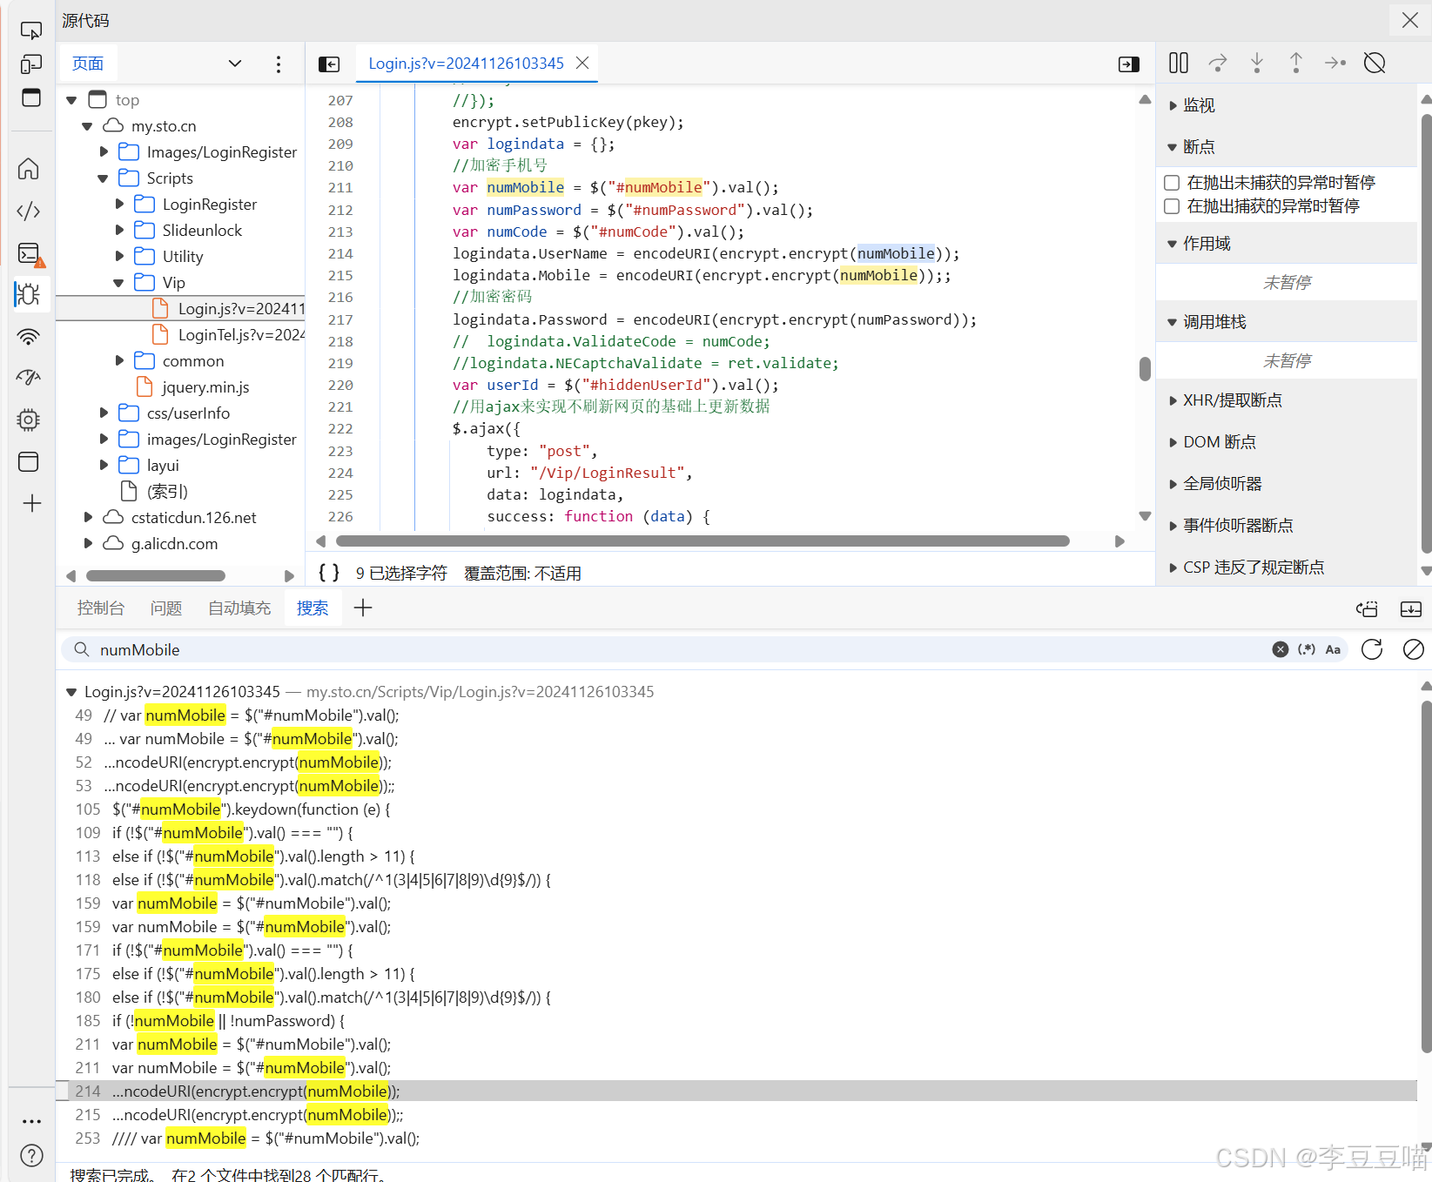This screenshot has height=1182, width=1432.
Task: Collapse the 调用堆栈 call stack section
Action: click(x=1206, y=322)
